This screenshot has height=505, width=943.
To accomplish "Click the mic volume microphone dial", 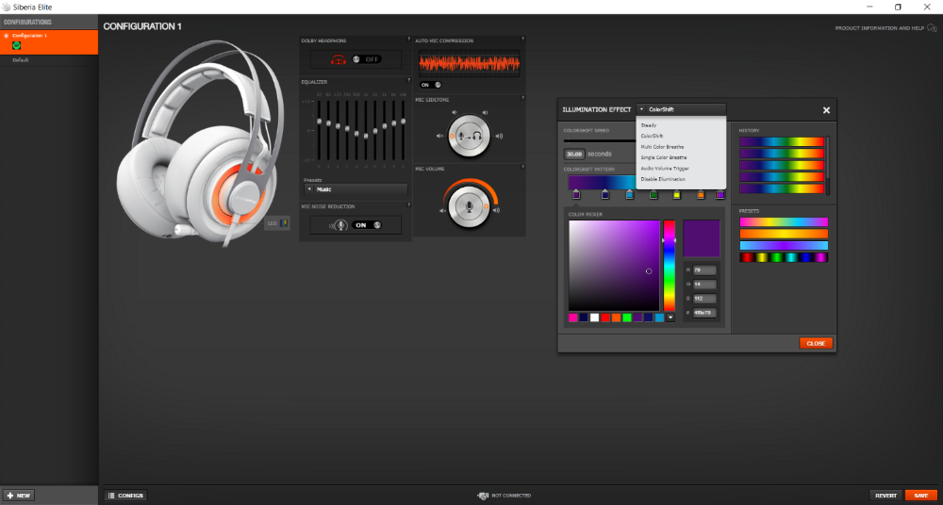I will [470, 207].
